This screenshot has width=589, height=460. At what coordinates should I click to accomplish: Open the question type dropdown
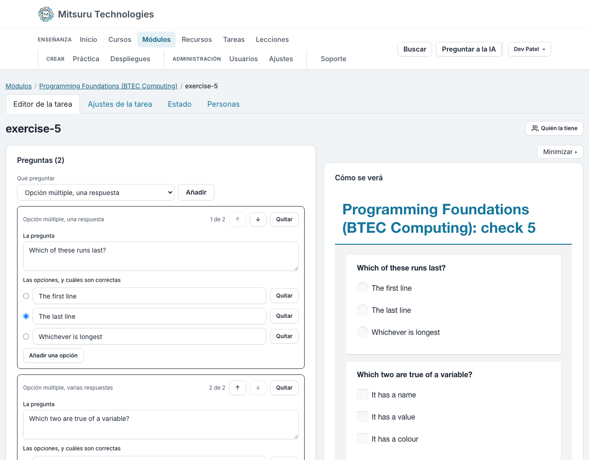[x=96, y=193]
